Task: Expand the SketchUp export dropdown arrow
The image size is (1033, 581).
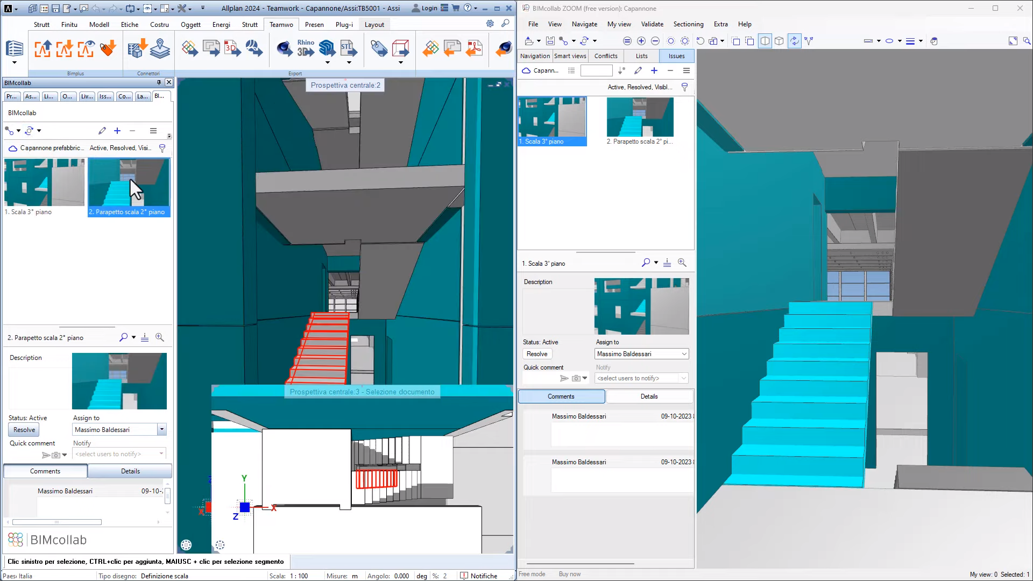Action: [x=327, y=62]
